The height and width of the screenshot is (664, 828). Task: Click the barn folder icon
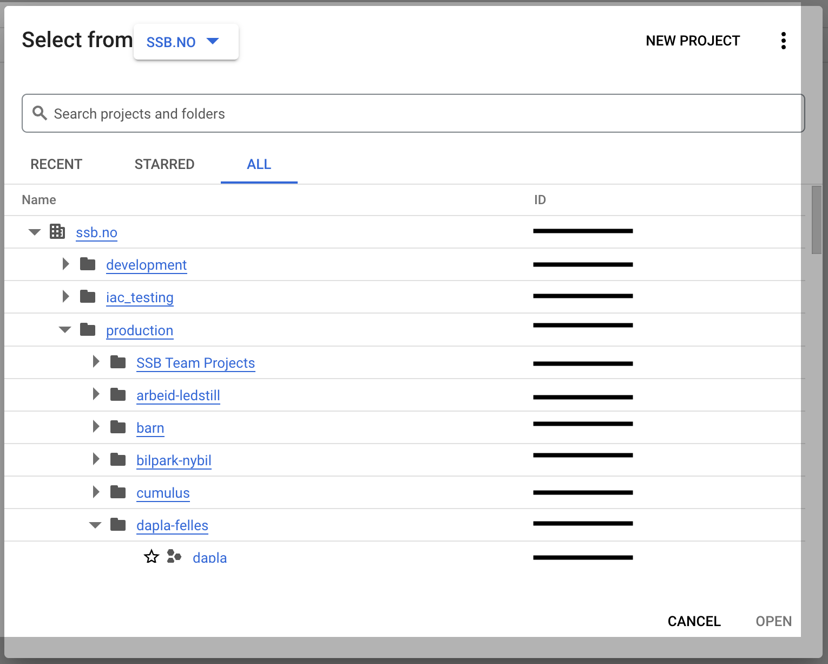[118, 427]
